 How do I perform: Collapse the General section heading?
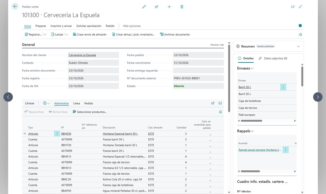coord(29,45)
